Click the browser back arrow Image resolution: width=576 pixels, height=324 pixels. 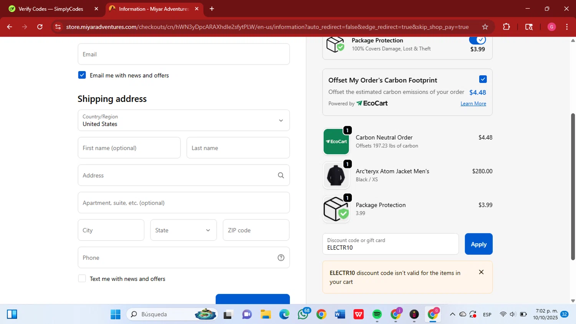coord(10,27)
